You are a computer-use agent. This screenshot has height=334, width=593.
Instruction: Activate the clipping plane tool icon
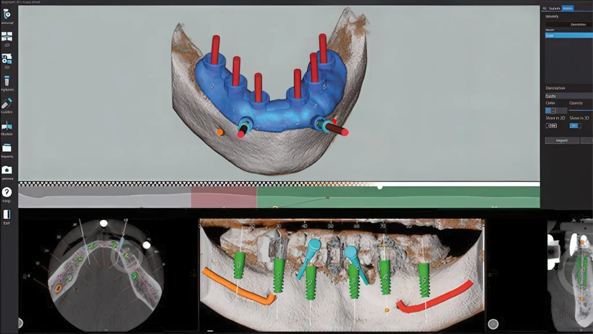point(7,125)
